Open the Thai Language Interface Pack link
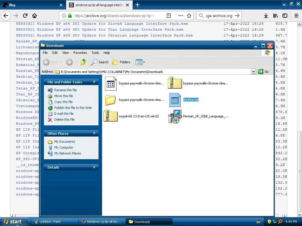Viewport: 302px width, 226px height. [x=99, y=29]
